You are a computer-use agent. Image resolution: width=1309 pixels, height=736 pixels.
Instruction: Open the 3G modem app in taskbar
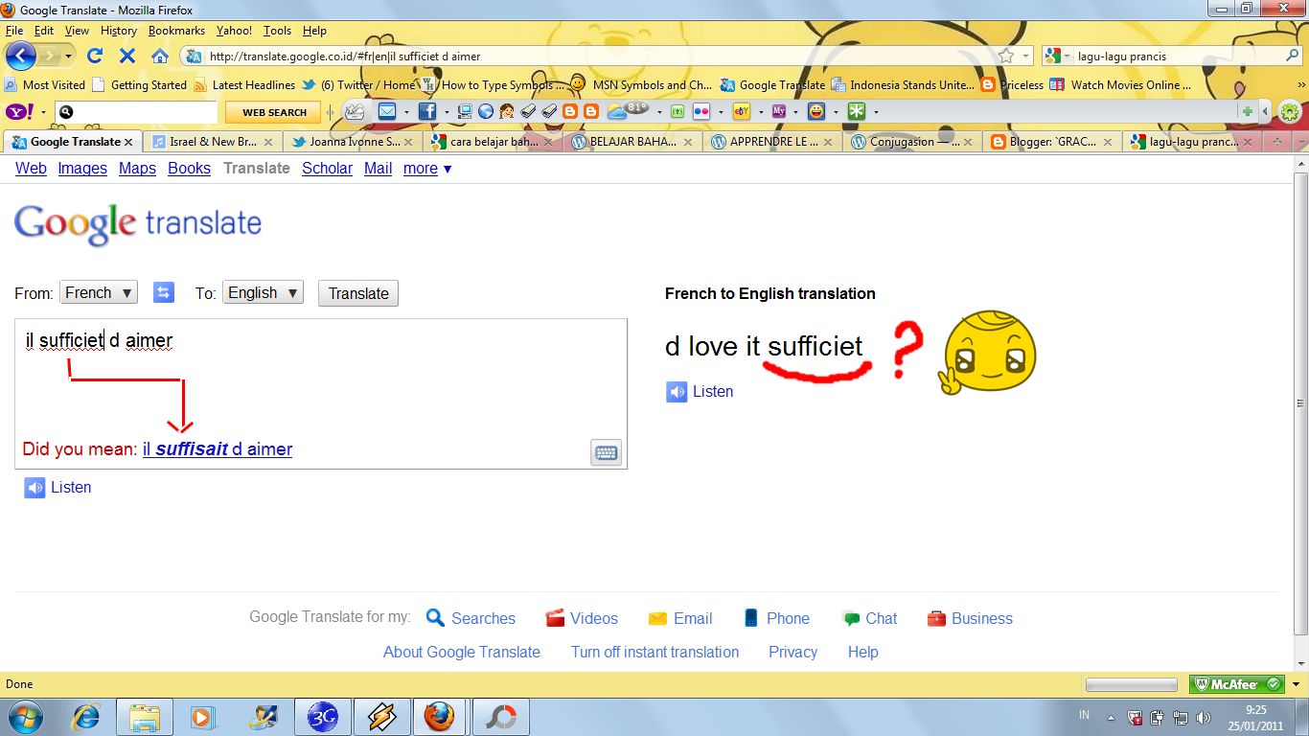tap(322, 717)
